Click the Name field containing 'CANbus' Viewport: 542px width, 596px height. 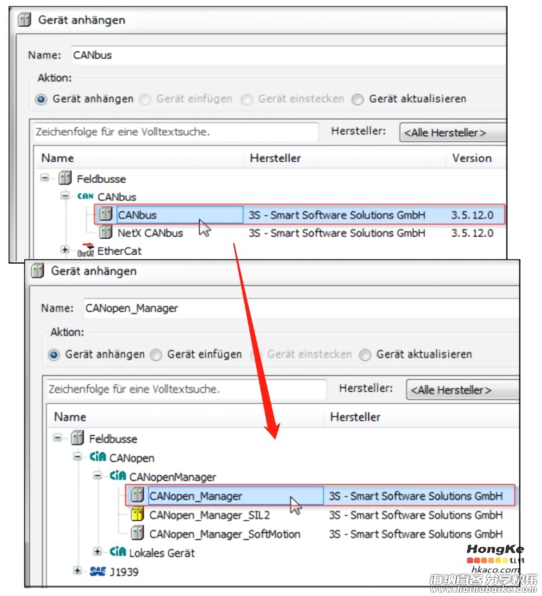pyautogui.click(x=288, y=55)
